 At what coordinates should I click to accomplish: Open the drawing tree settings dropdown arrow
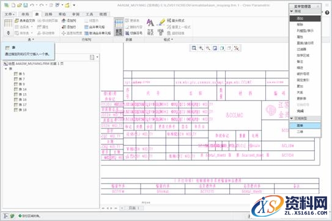click(x=97, y=57)
